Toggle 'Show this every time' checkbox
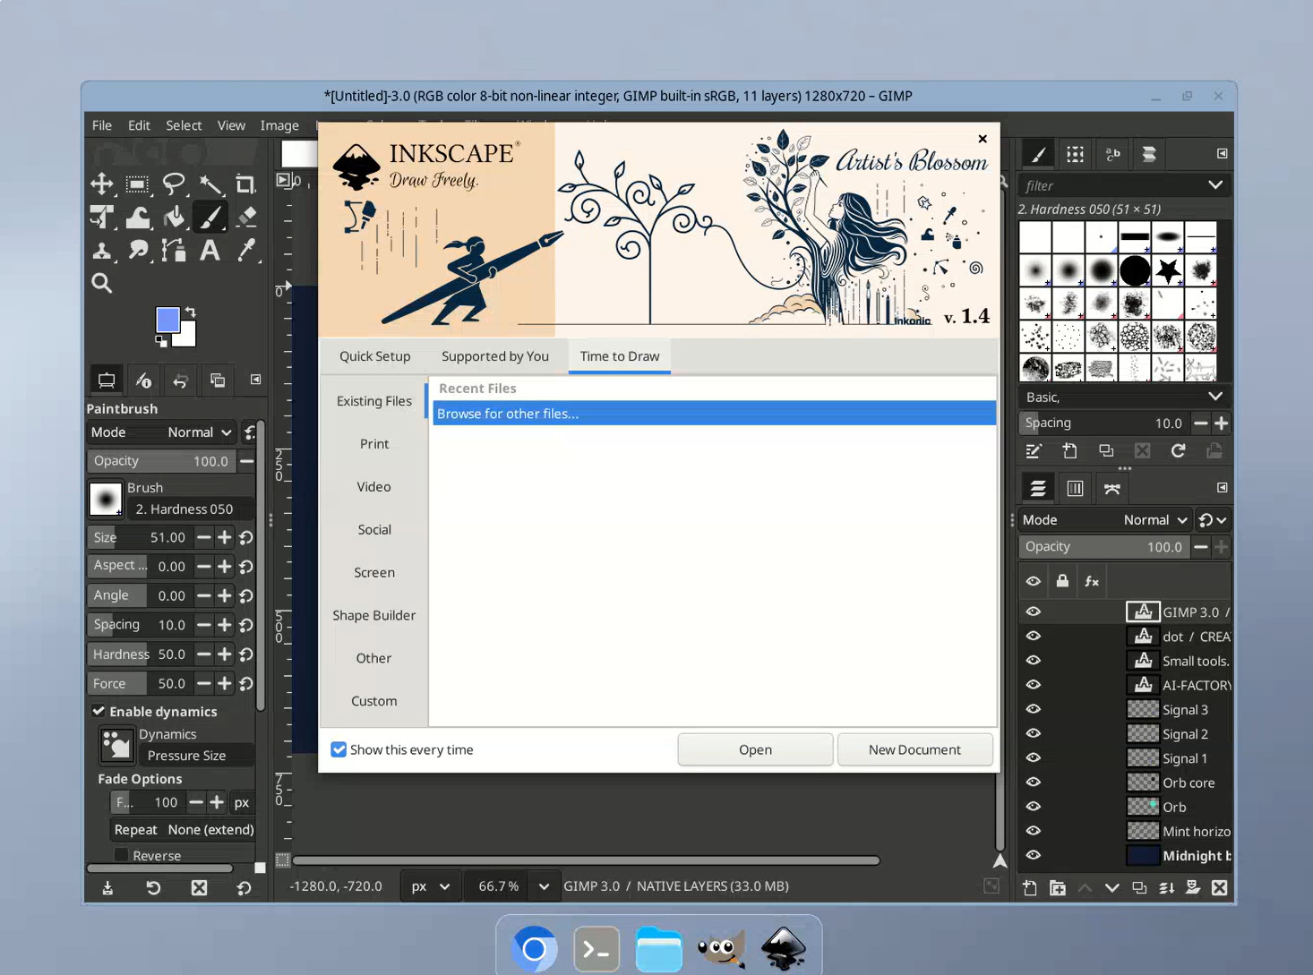The height and width of the screenshot is (975, 1313). [x=339, y=749]
